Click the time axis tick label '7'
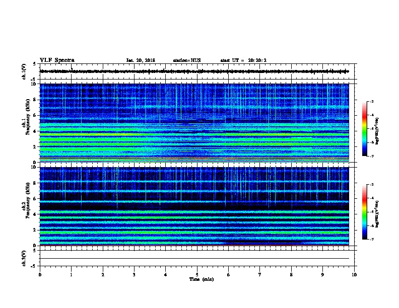Screen dimensions: 399x308 260,275
